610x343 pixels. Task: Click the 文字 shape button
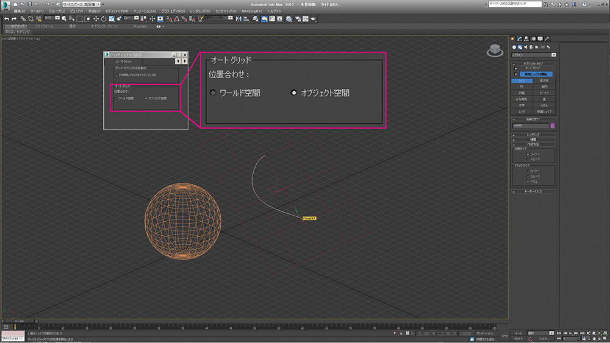click(522, 105)
